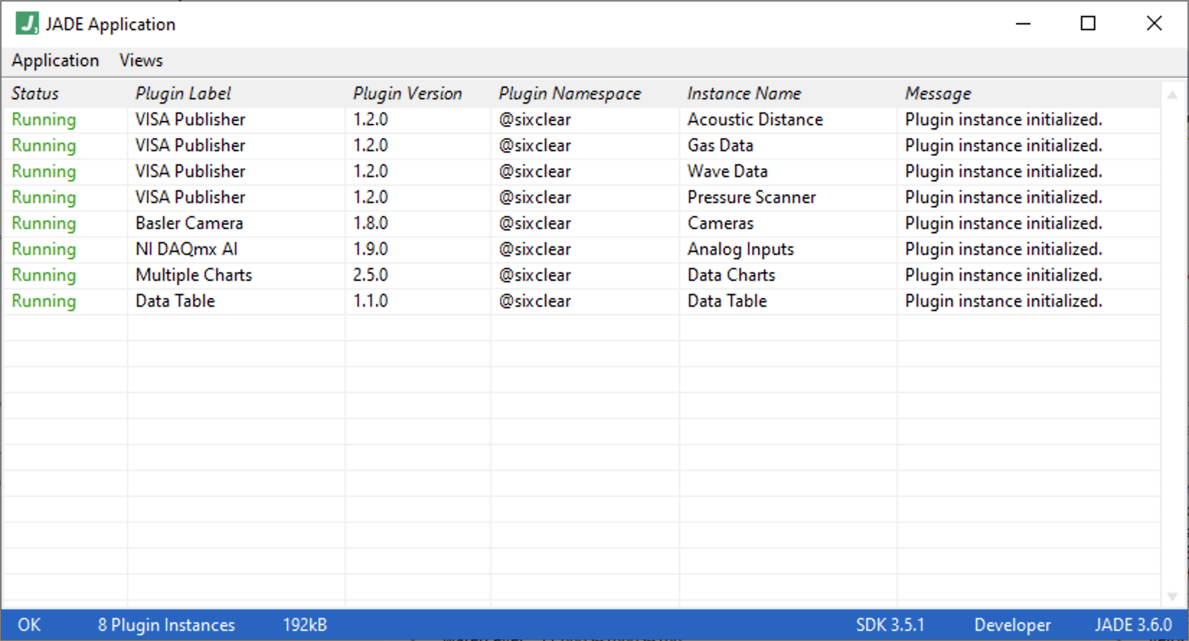Select the Data Charts instance cell
Screen dimensions: 1189x641
coord(731,275)
